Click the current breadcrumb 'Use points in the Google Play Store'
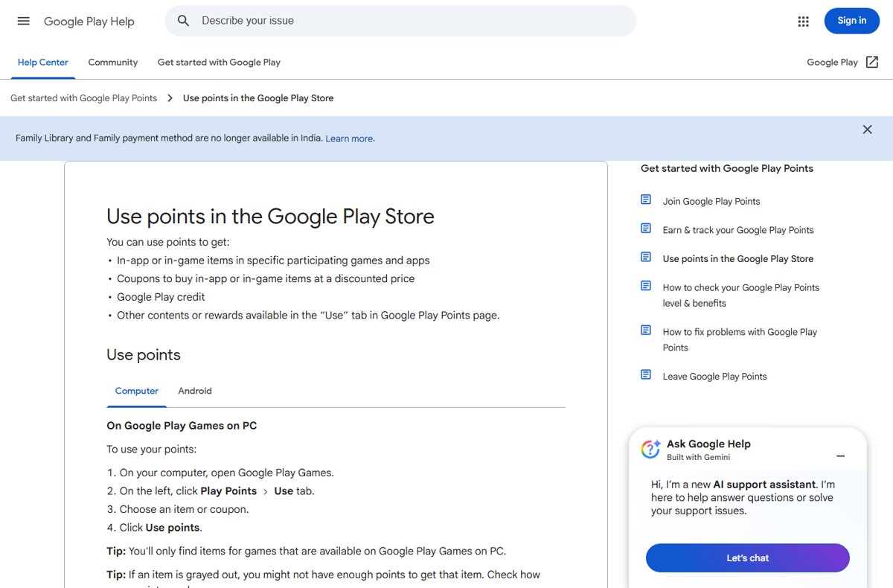This screenshot has height=588, width=893. [258, 98]
